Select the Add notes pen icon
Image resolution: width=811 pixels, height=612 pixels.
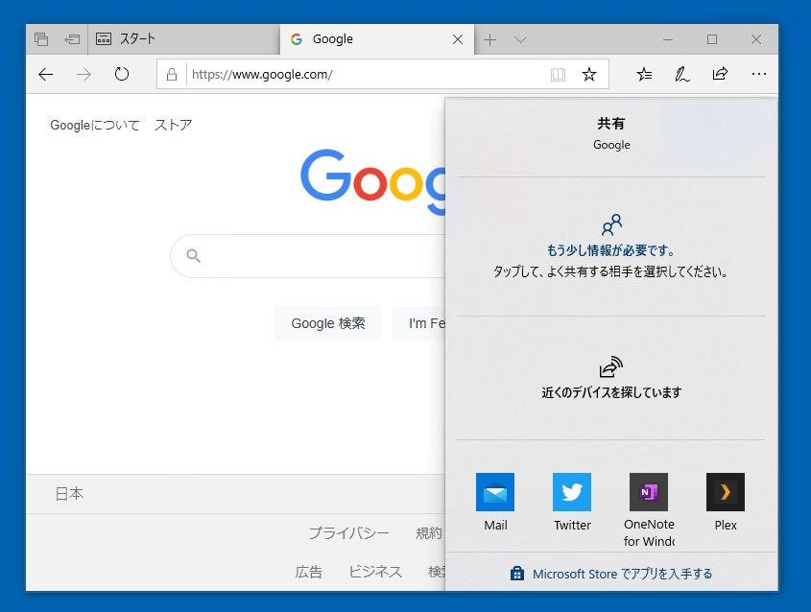681,74
